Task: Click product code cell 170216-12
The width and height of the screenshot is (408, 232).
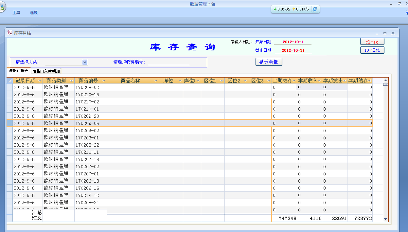Action: [91, 195]
